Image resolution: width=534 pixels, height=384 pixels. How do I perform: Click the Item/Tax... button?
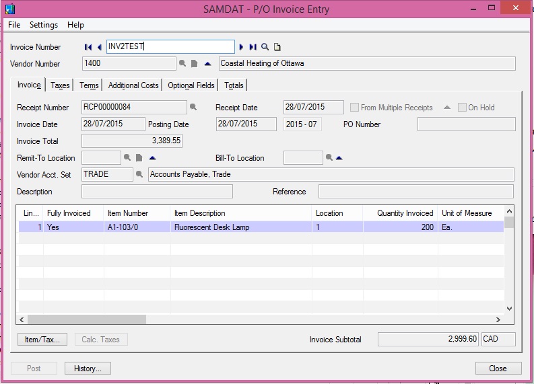42,340
